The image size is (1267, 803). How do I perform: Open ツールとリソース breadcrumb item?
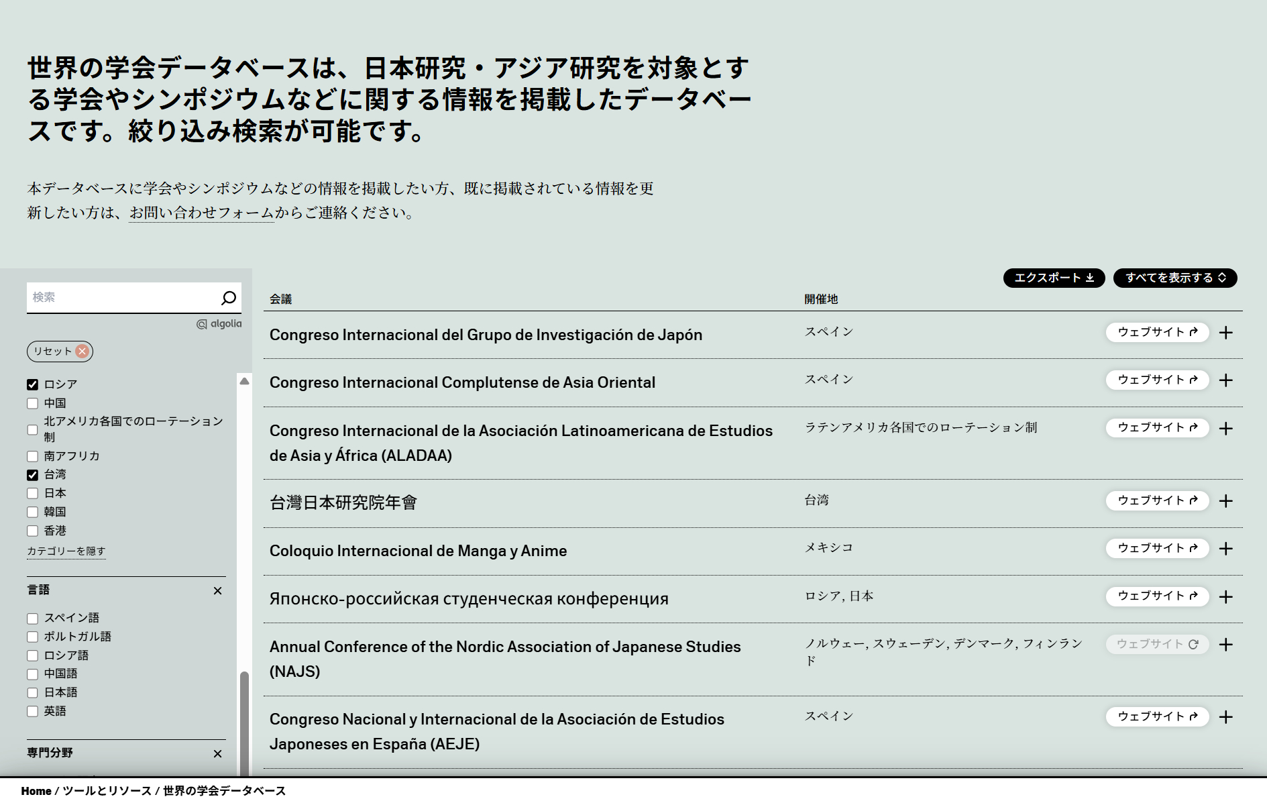(x=107, y=791)
